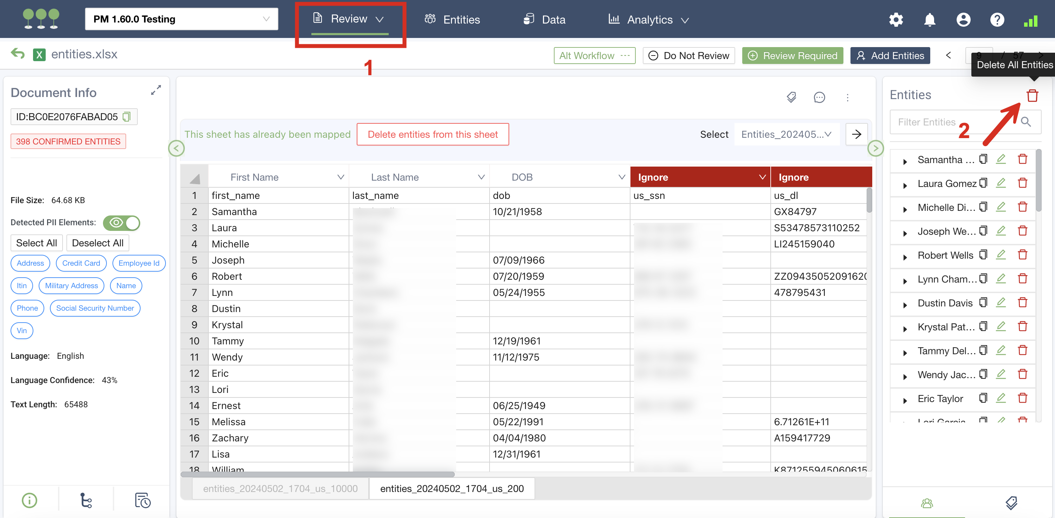Click the Delete All Entities trash icon

[x=1032, y=95]
